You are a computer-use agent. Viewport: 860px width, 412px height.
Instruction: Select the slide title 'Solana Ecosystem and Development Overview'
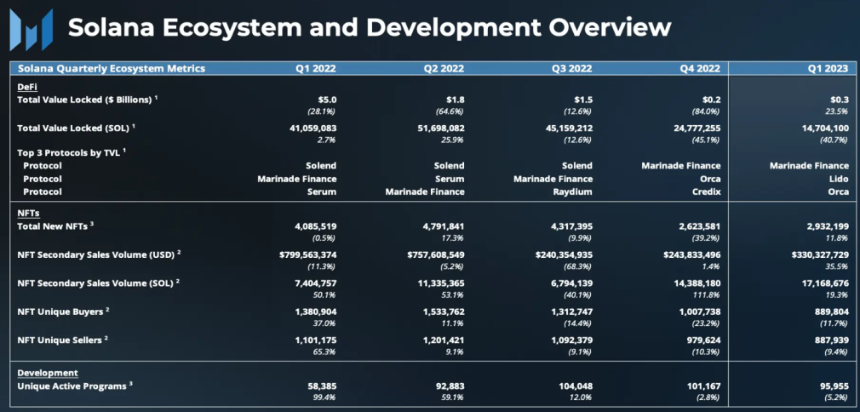[370, 27]
